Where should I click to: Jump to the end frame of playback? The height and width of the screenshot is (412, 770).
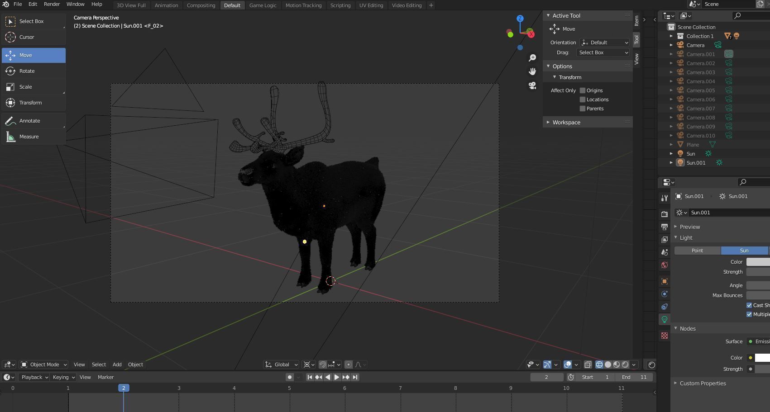tap(355, 377)
